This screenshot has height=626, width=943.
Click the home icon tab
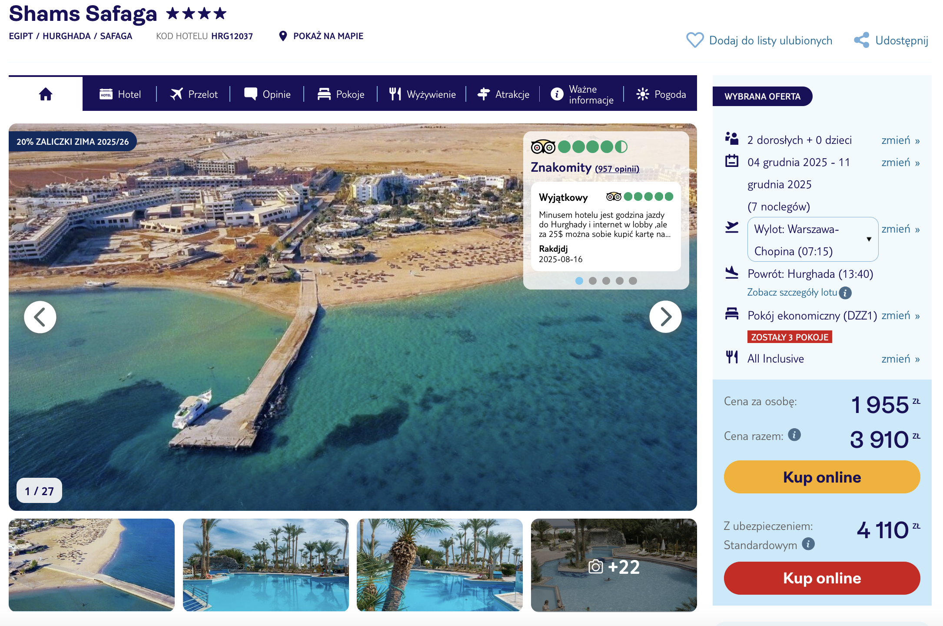pyautogui.click(x=46, y=94)
